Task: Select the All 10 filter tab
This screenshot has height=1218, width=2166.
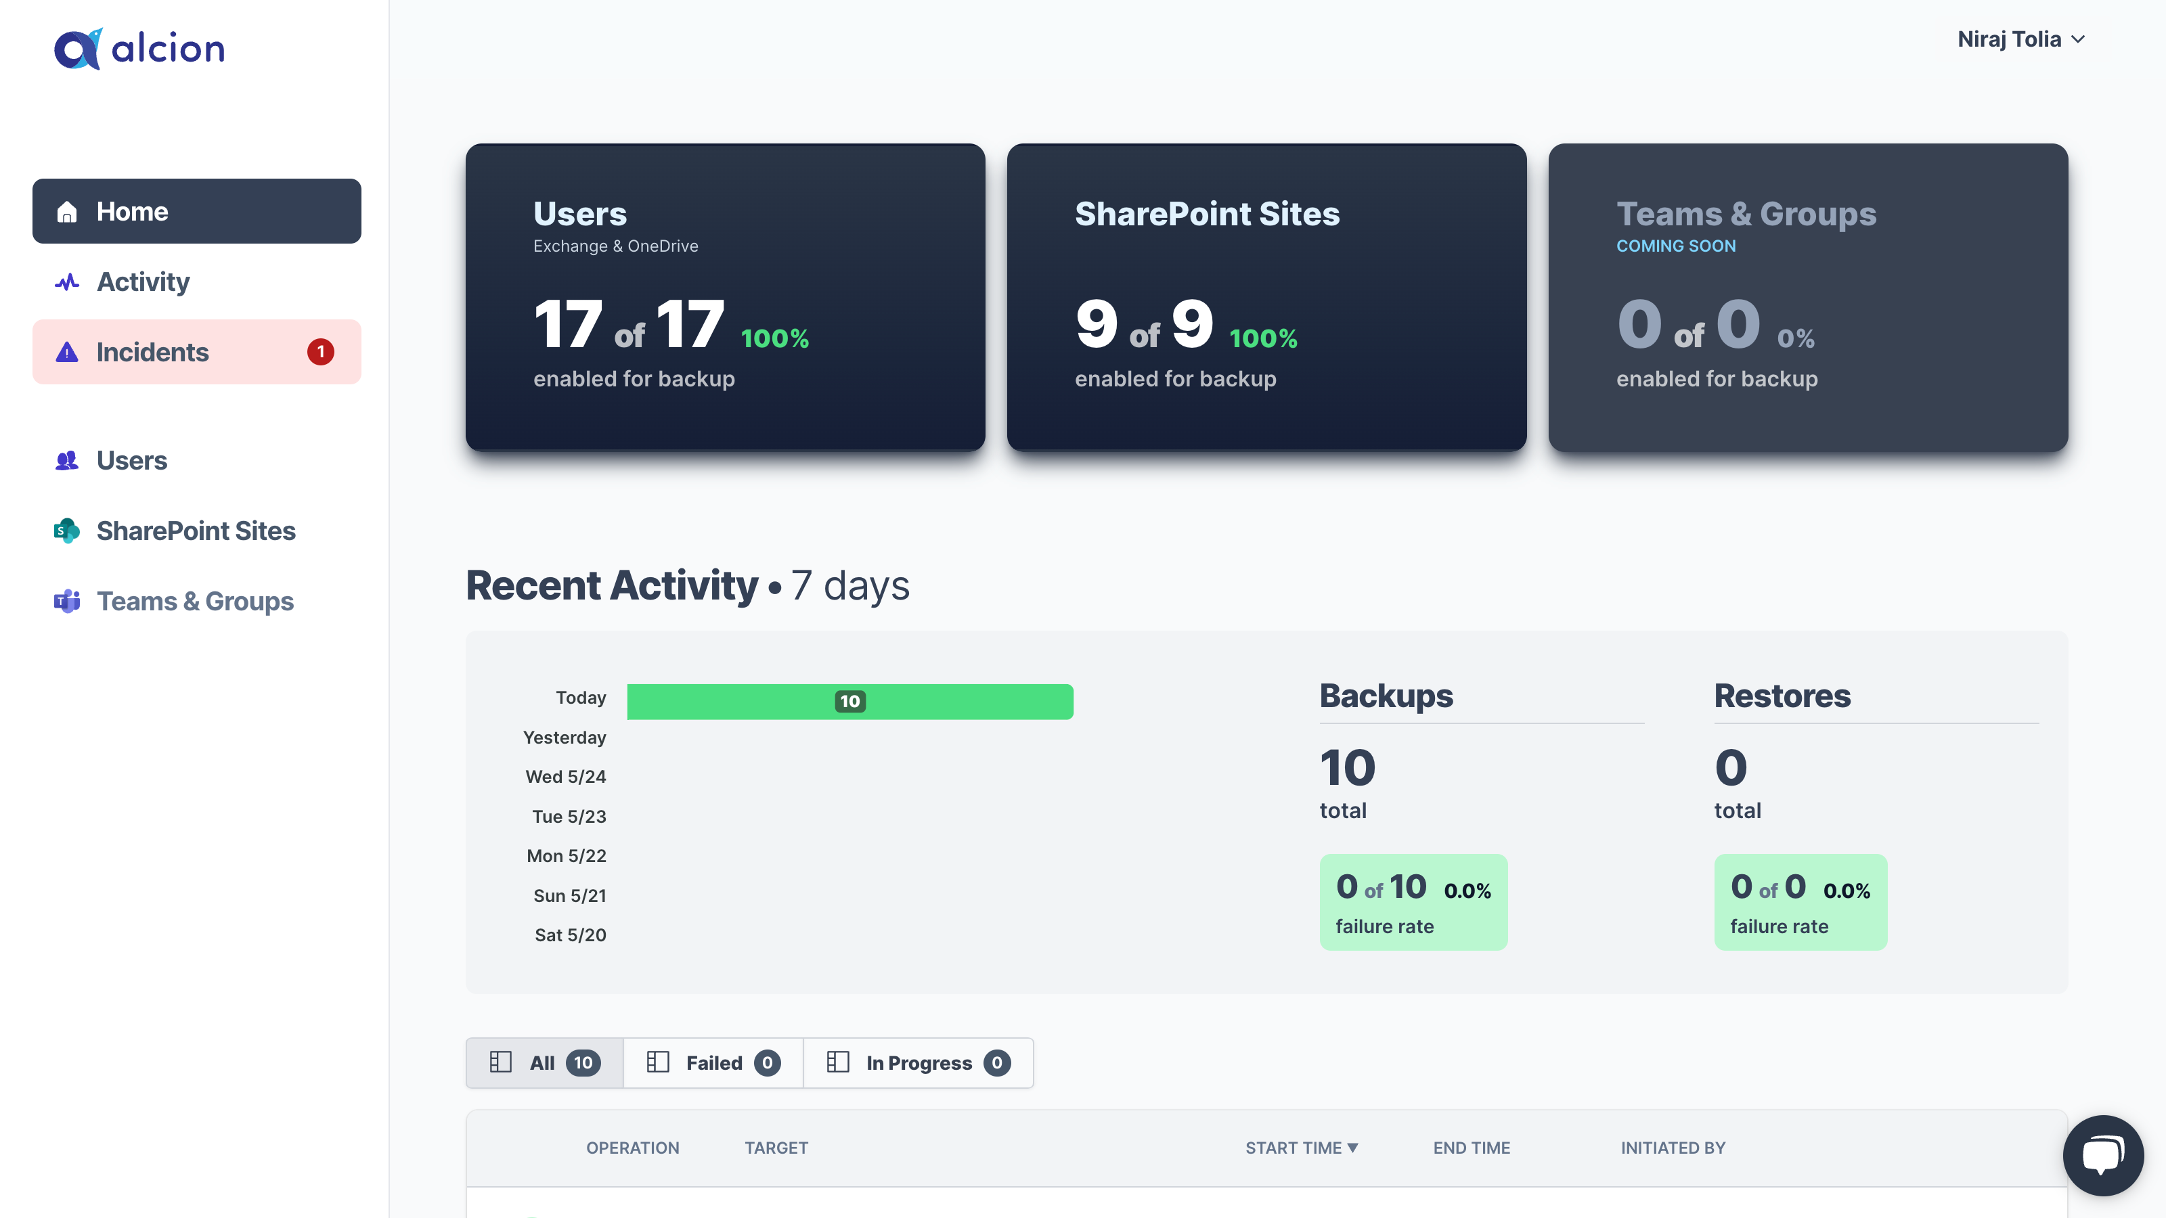Action: pos(545,1062)
